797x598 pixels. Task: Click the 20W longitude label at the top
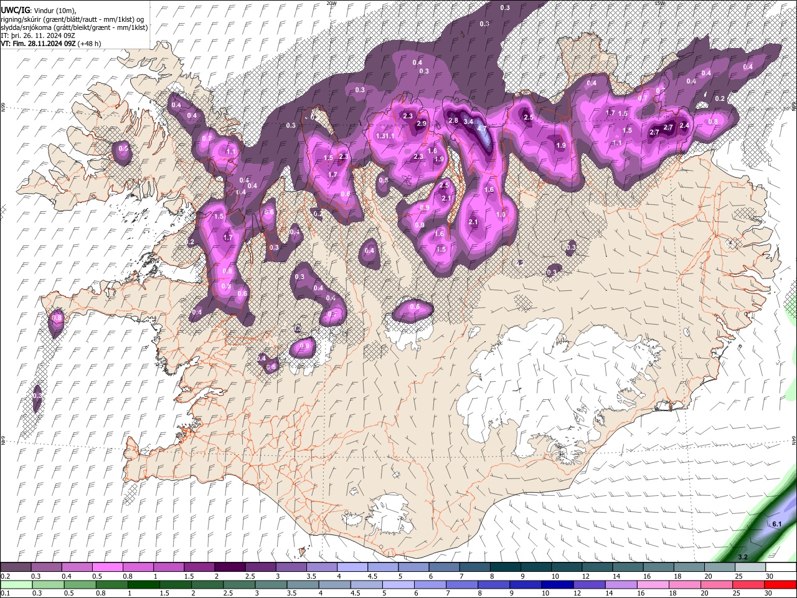click(331, 2)
